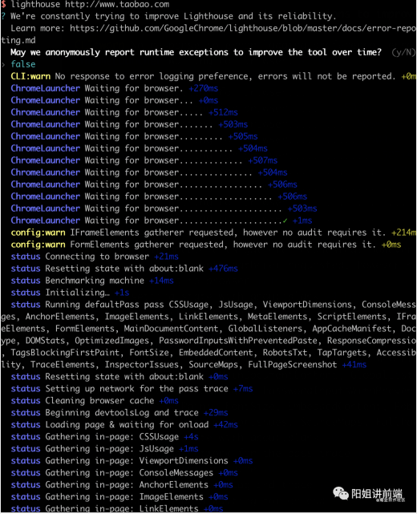417x514 pixels.
Task: Click the config:warn FormElements gatherer line
Action: 206,245
